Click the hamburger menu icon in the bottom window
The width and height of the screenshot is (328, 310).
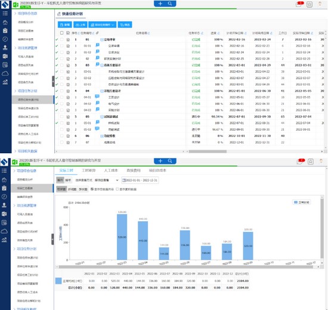pyautogui.click(x=4, y=170)
